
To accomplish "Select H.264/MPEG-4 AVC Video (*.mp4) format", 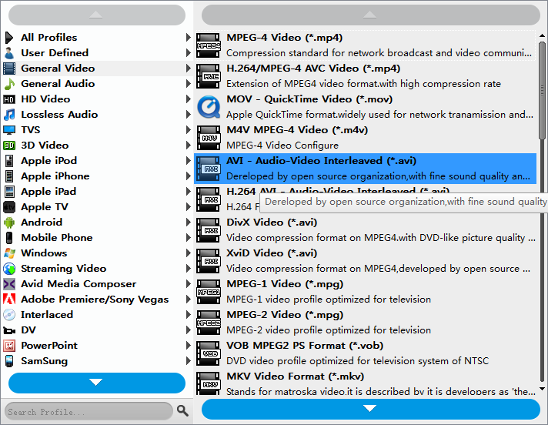I will click(366, 76).
